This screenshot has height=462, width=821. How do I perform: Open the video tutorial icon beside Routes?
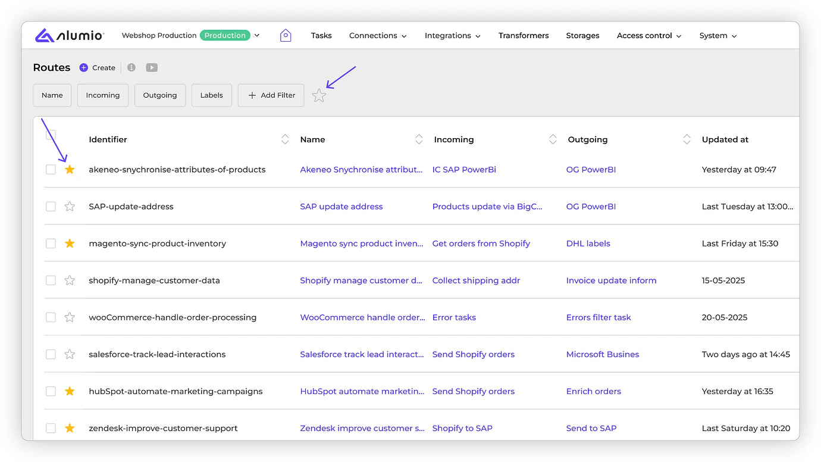coord(152,68)
